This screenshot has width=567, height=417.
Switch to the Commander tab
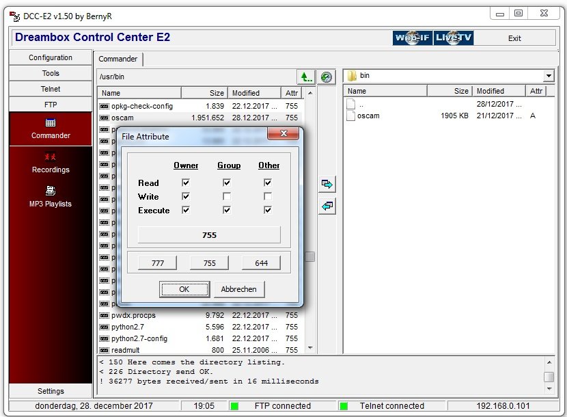[118, 59]
